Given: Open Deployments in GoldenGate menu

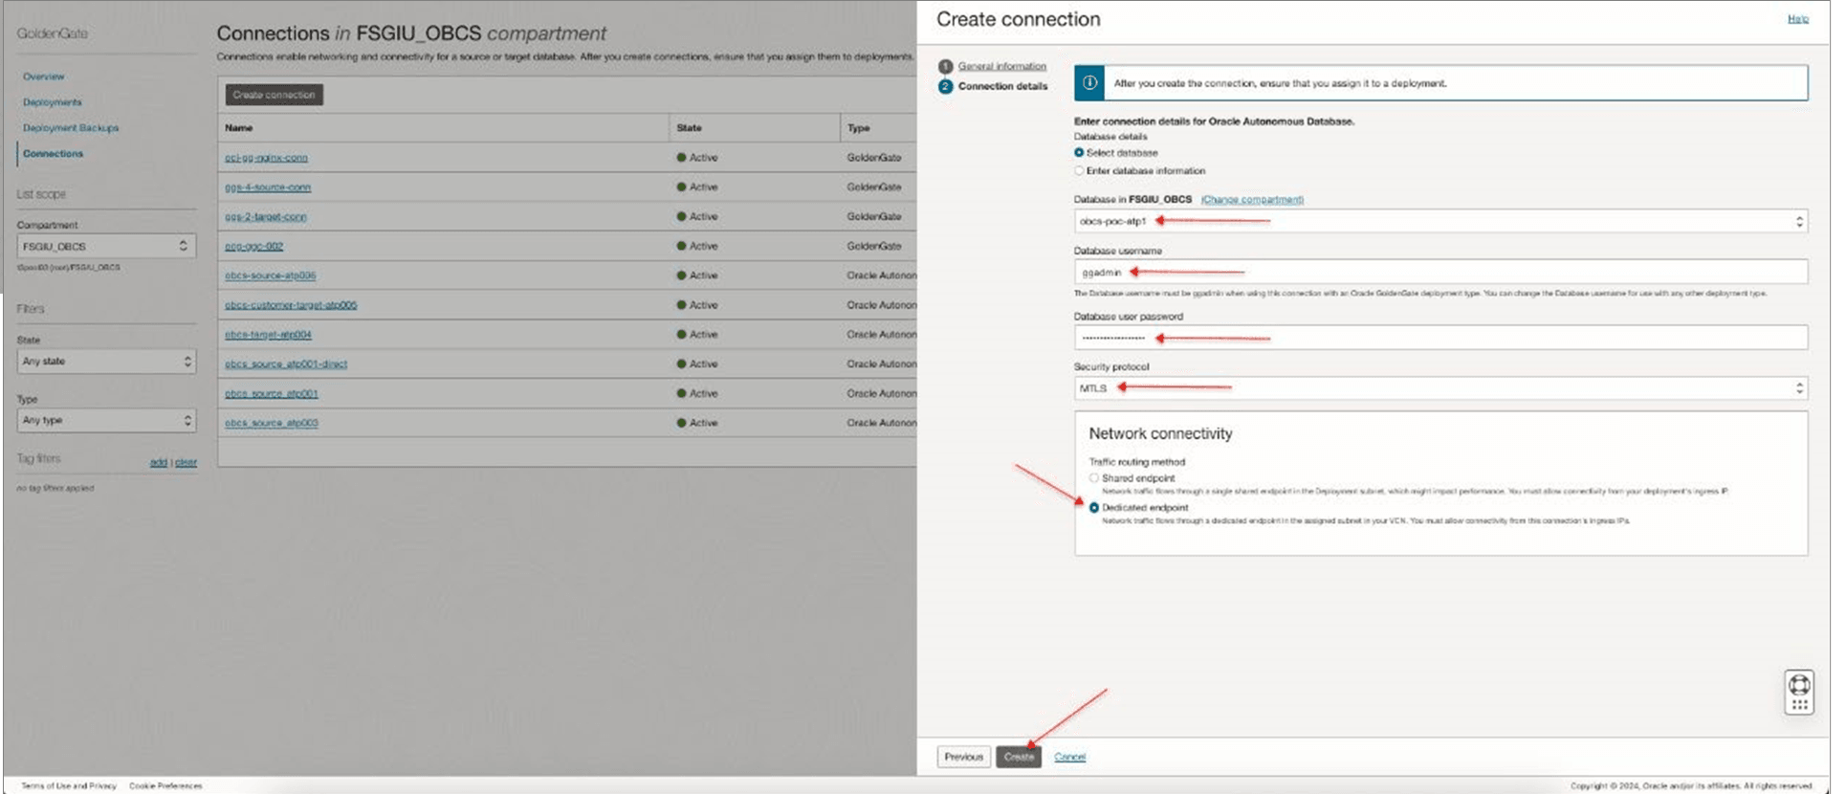Looking at the screenshot, I should click(53, 102).
